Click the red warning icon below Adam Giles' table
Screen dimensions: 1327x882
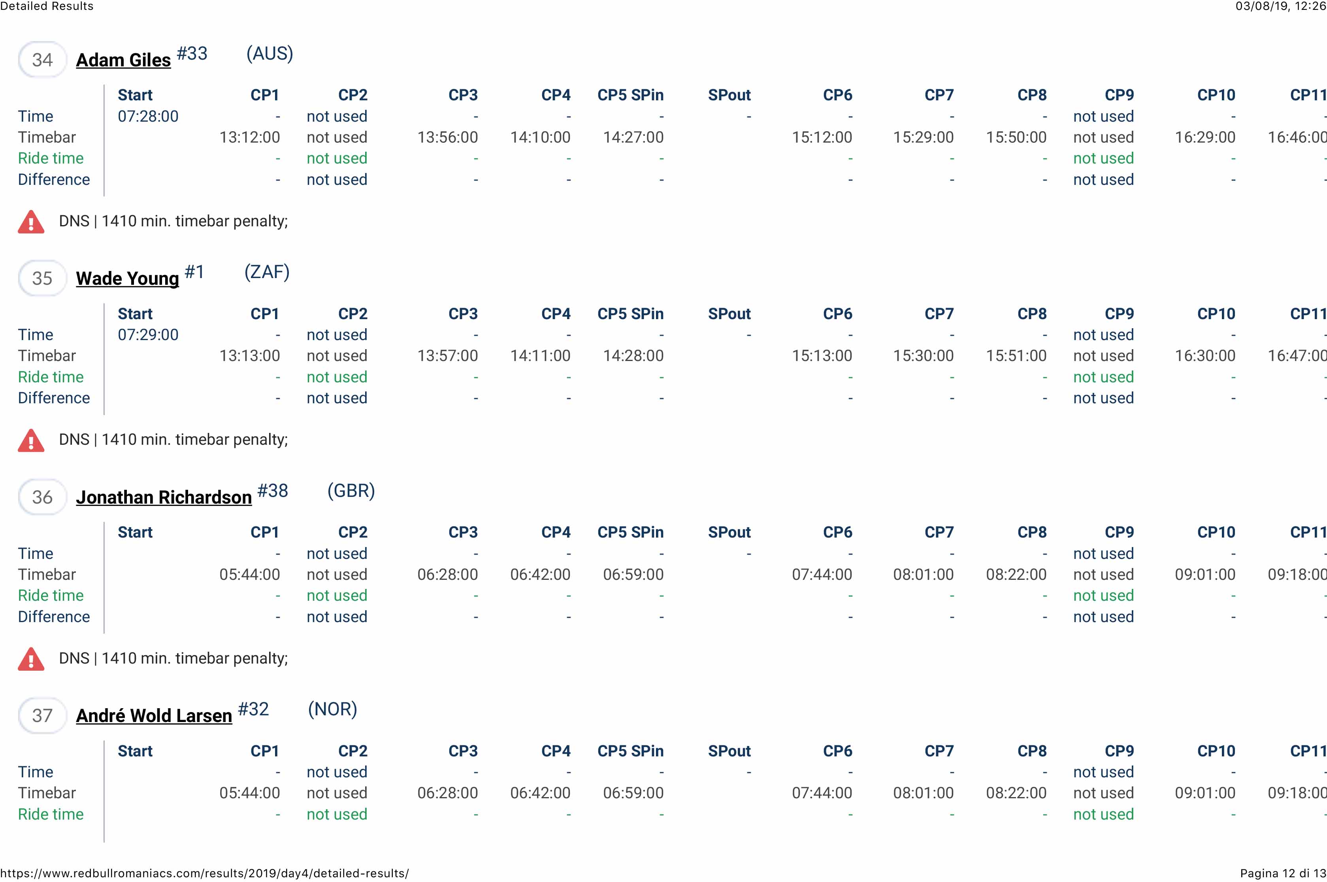pyautogui.click(x=31, y=222)
